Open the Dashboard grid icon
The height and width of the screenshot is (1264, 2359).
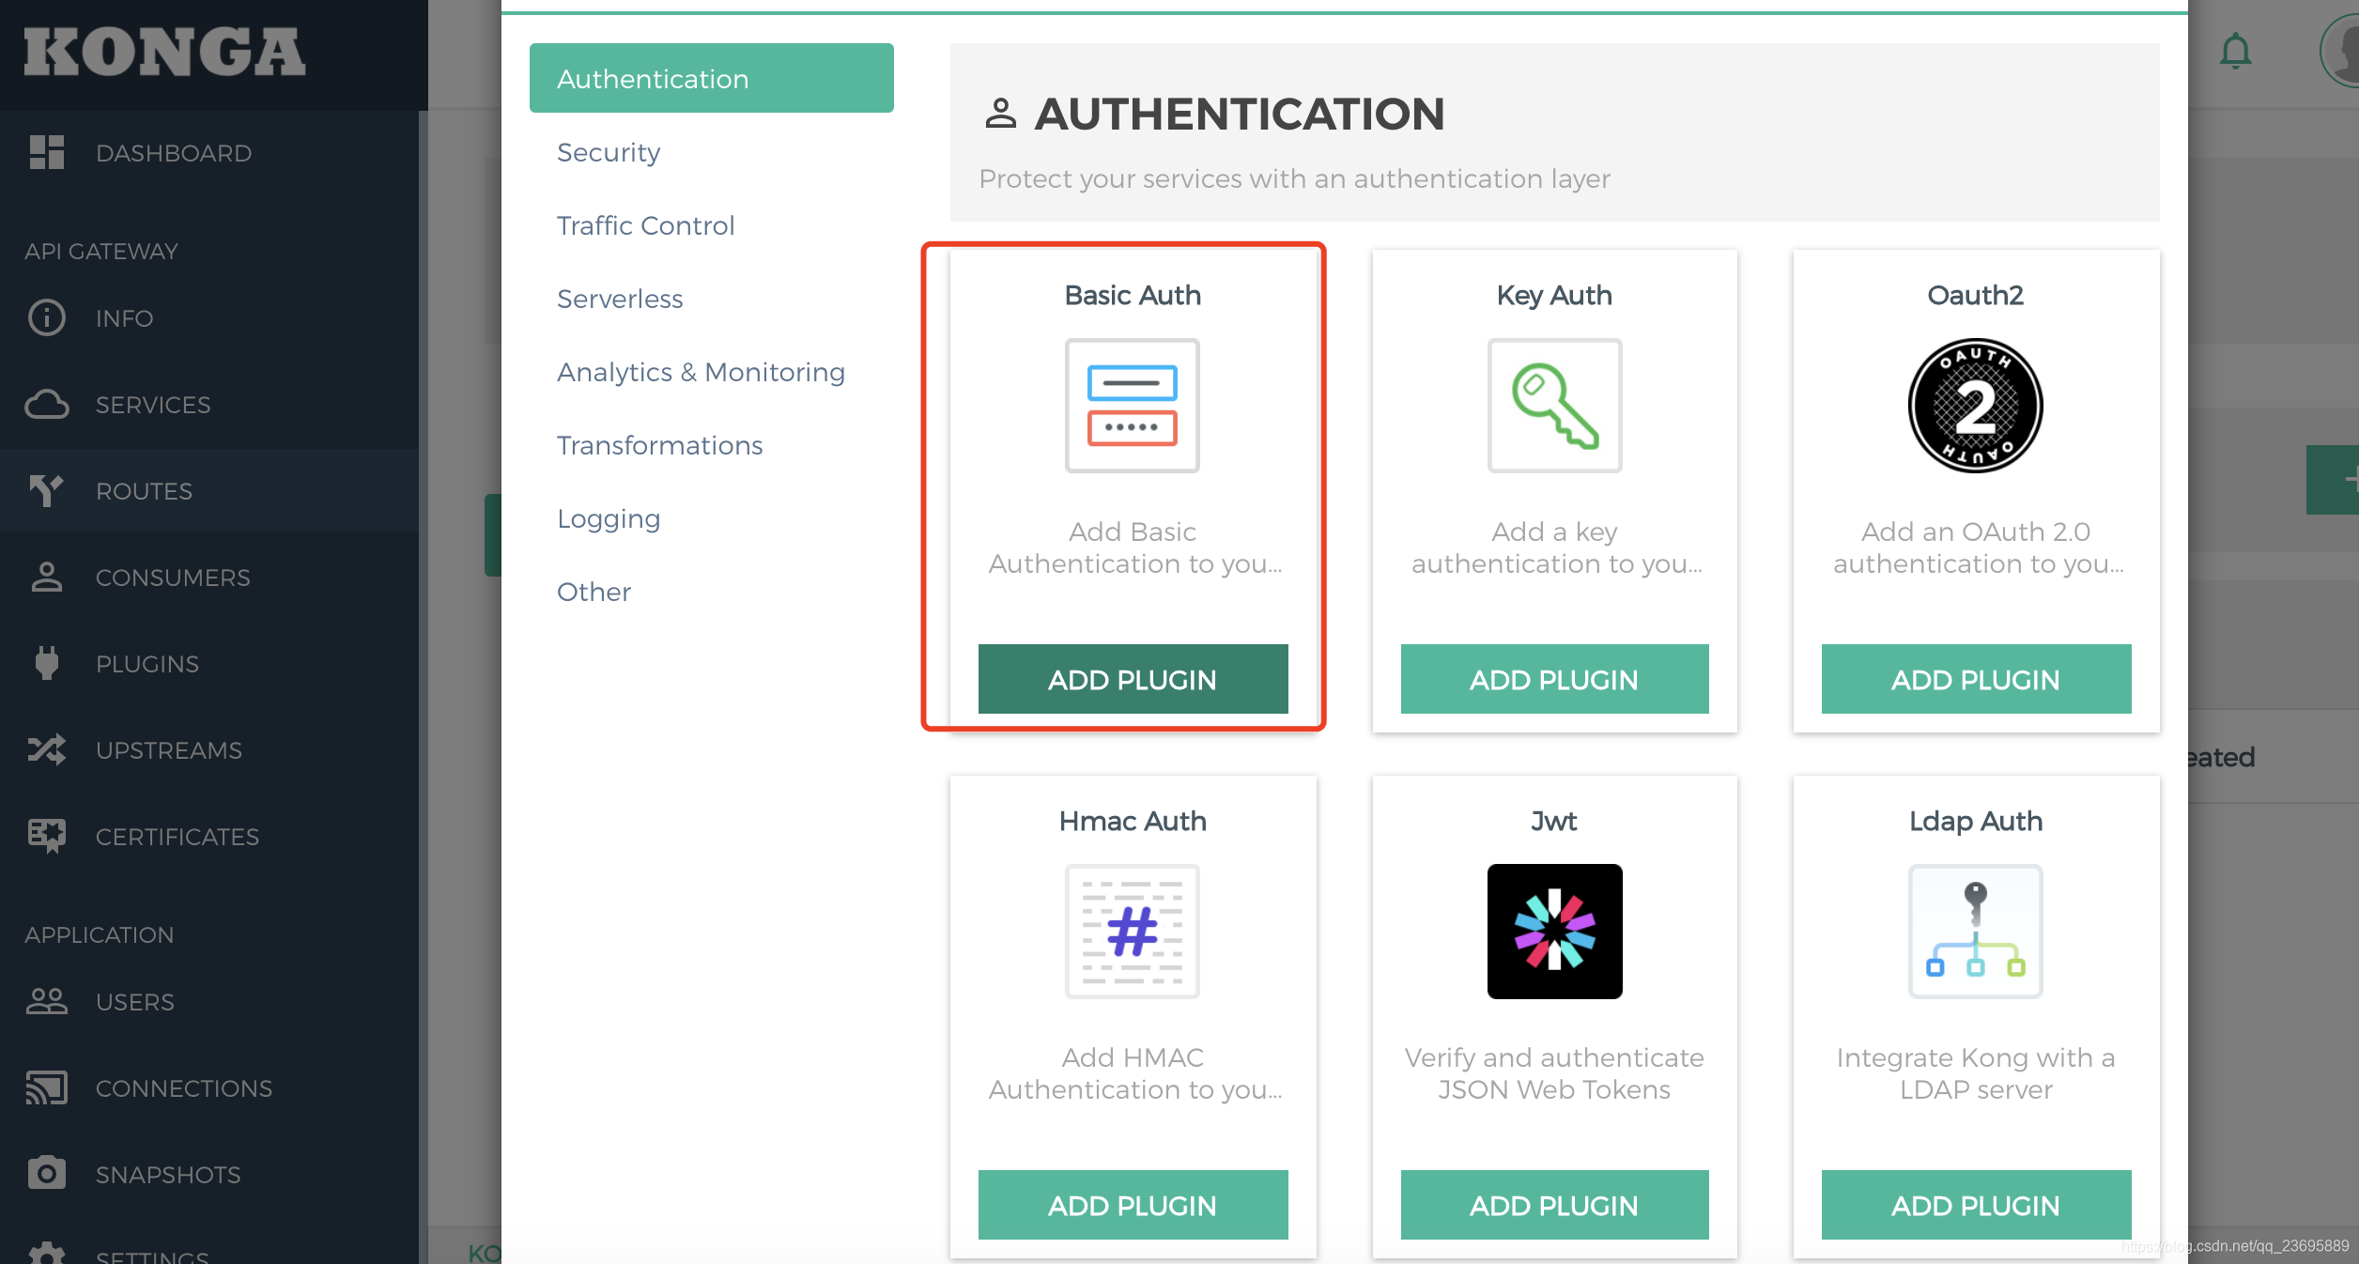pyautogui.click(x=46, y=152)
